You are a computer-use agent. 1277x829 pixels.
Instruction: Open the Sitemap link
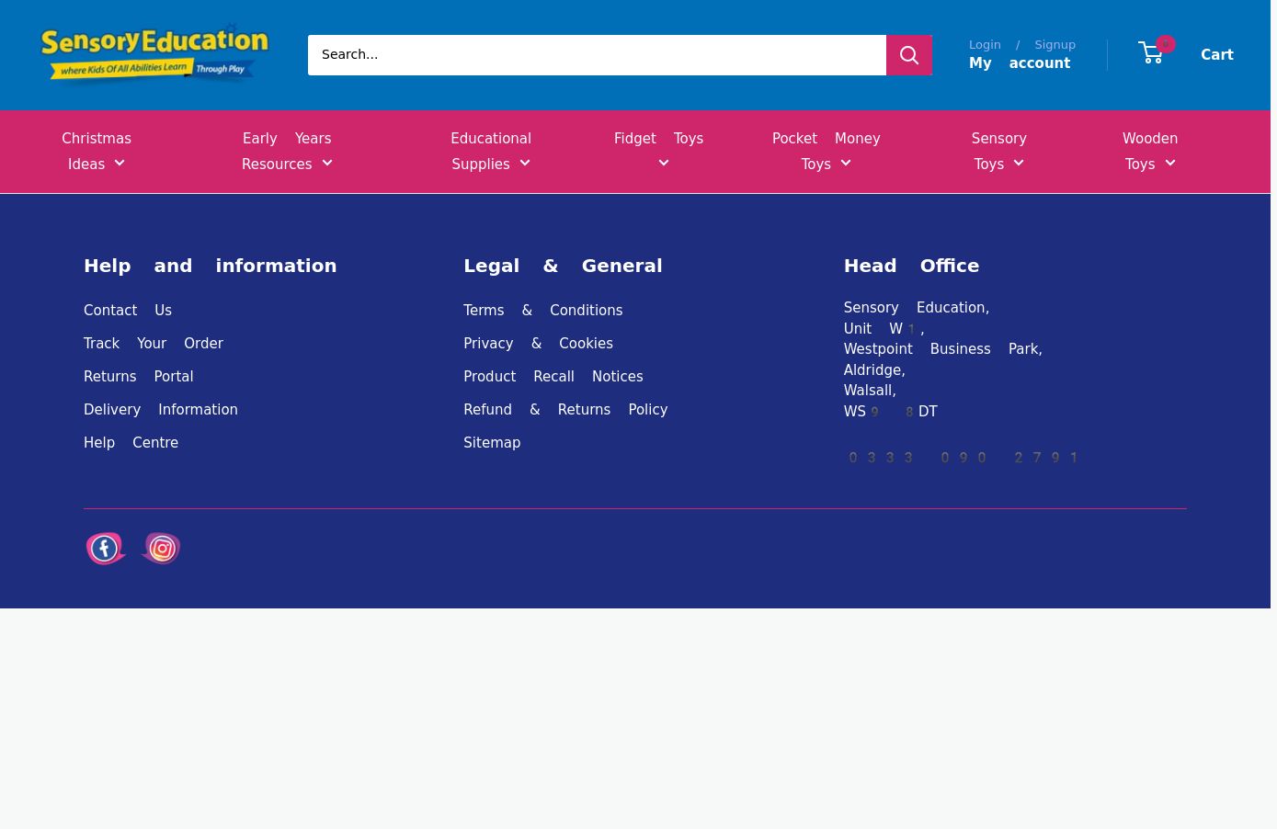coord(492,443)
